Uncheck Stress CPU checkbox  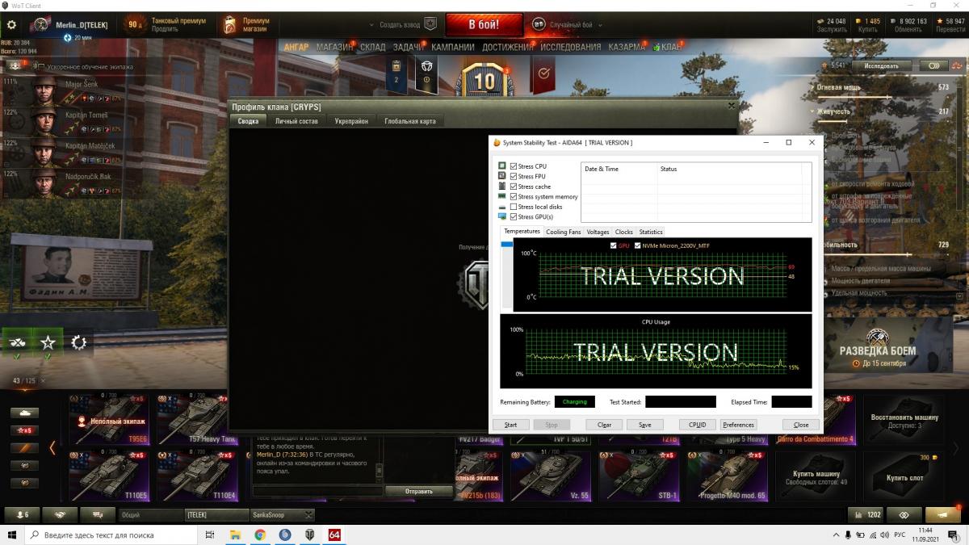point(514,166)
